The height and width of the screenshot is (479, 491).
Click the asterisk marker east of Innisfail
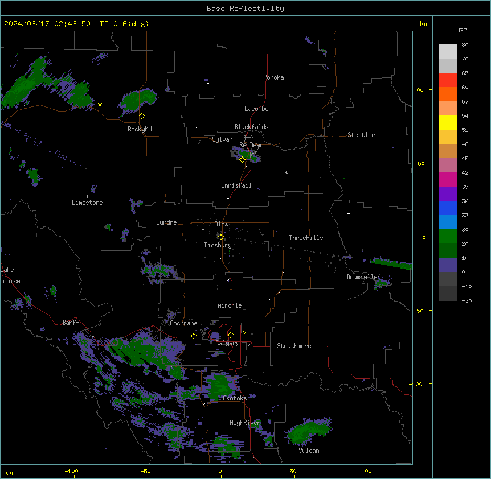(286, 173)
